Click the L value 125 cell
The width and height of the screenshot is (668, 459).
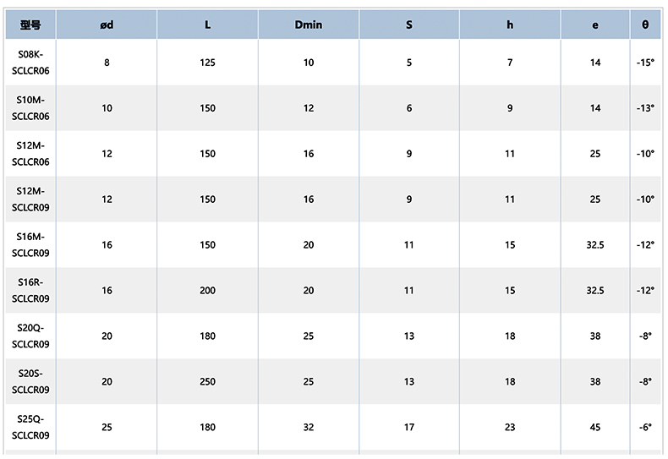(208, 63)
